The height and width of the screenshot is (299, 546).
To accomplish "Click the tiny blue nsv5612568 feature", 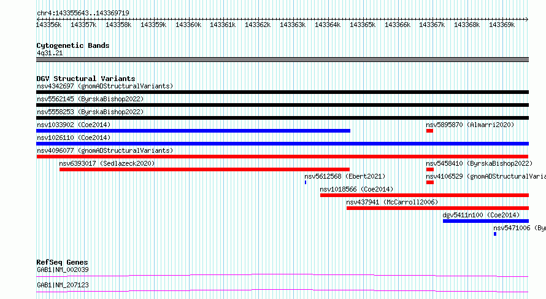I will click(306, 182).
